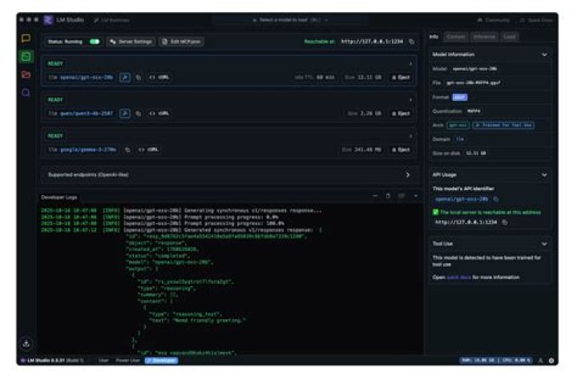Open app settings gear in the status bar

(551, 361)
